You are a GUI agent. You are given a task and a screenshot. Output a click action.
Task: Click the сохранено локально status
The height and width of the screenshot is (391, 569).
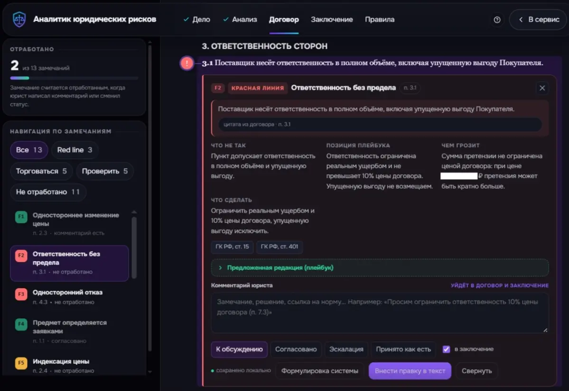[x=241, y=370]
